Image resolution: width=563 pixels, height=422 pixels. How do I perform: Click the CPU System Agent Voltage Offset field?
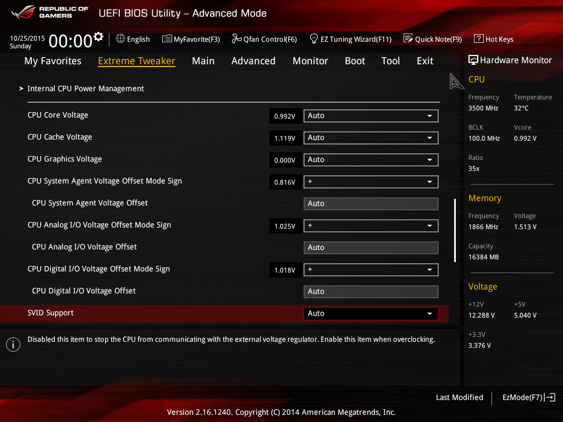(x=371, y=204)
